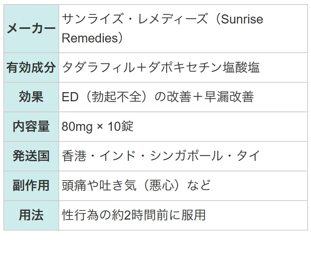Select the 頭痛や吐き気（悪心）など cell
This screenshot has width=311, height=259.
[x=183, y=186]
